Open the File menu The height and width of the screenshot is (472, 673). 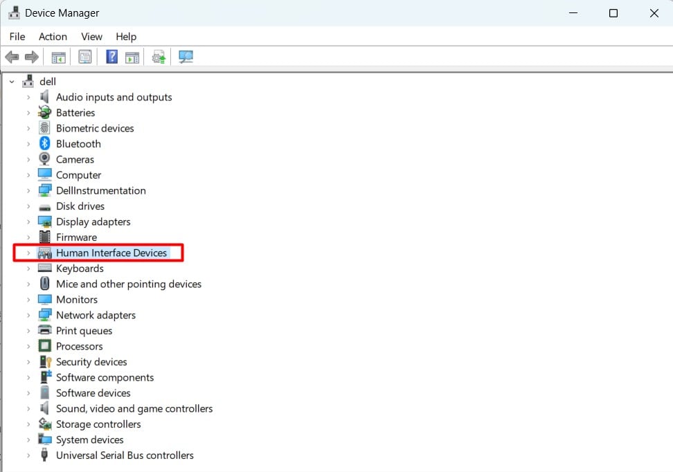click(17, 37)
